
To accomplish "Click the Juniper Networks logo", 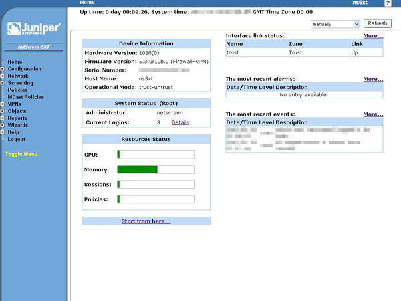I will click(34, 28).
